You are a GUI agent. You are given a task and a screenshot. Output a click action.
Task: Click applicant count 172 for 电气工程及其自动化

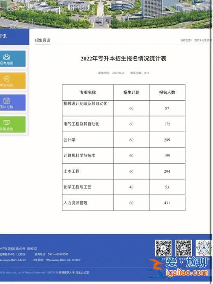pyautogui.click(x=167, y=124)
